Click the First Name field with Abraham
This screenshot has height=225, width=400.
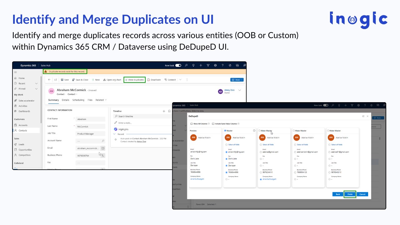[x=90, y=119]
